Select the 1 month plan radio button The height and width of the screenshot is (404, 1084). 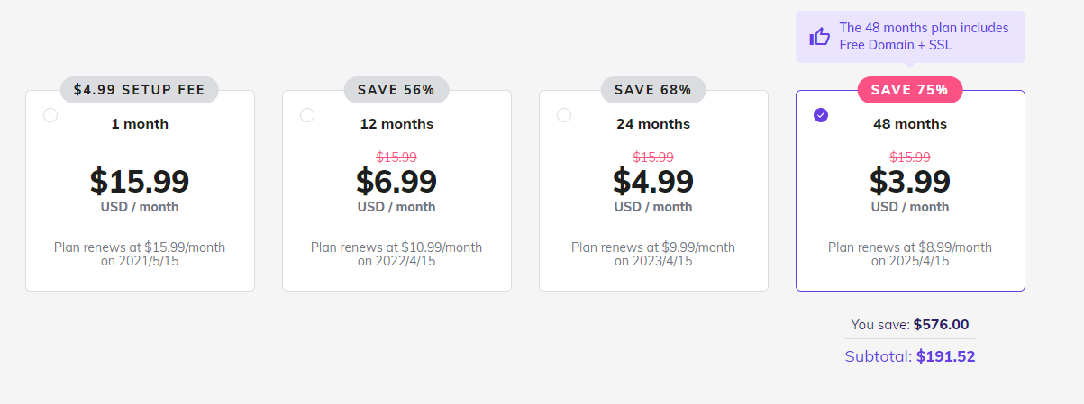[x=50, y=115]
